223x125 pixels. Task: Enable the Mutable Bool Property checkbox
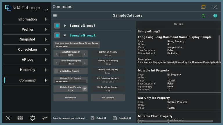click(56, 71)
